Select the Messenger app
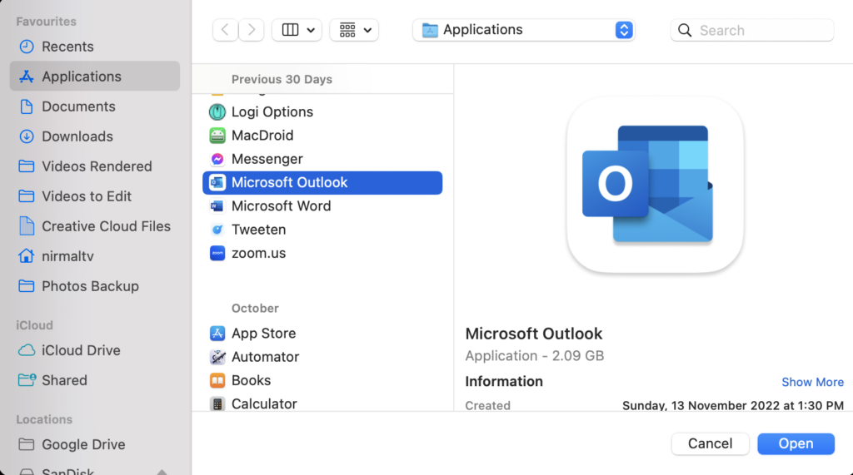This screenshot has width=853, height=475. point(322,159)
